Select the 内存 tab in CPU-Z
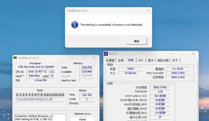This screenshot has height=121, width=209. point(131,60)
